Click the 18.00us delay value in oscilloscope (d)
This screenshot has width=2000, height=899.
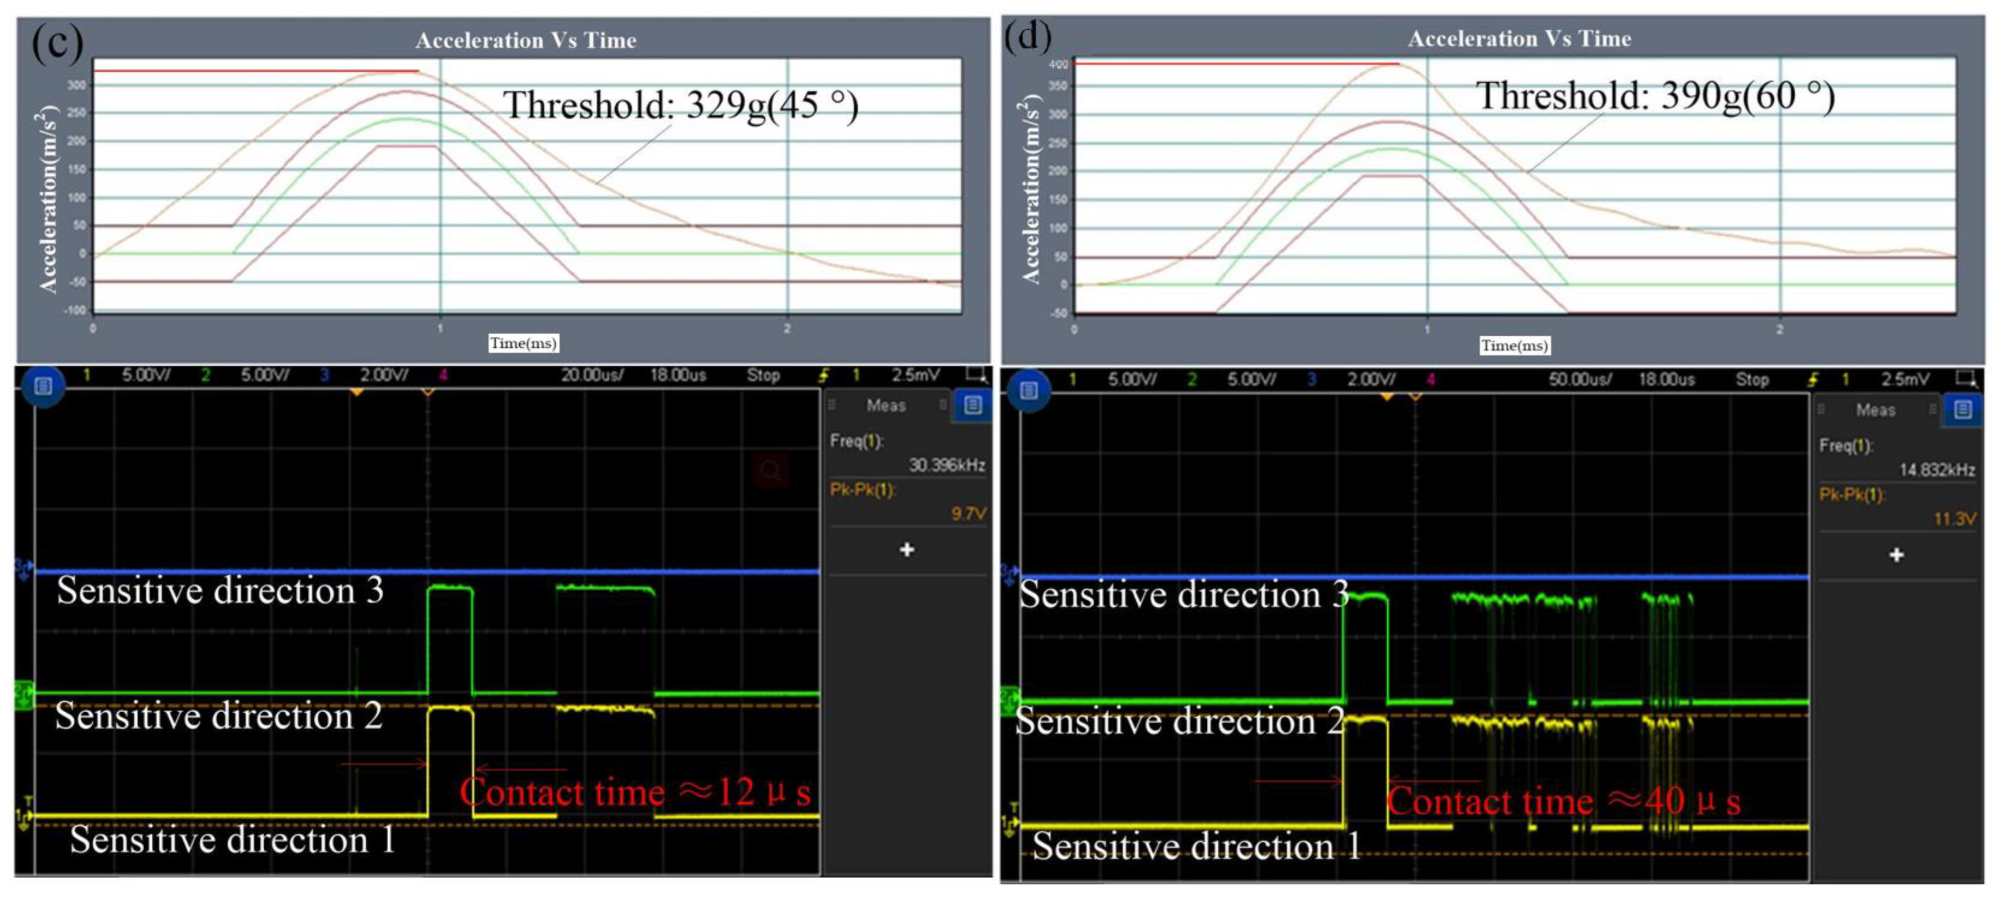point(1667,379)
